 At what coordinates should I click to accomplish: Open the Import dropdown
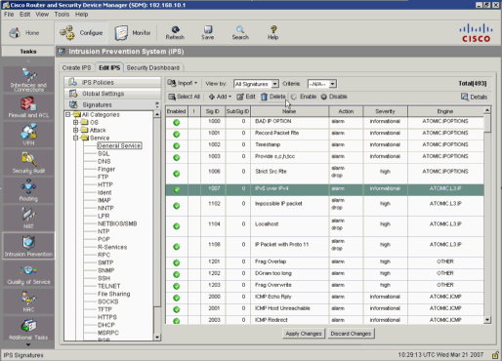click(x=183, y=83)
